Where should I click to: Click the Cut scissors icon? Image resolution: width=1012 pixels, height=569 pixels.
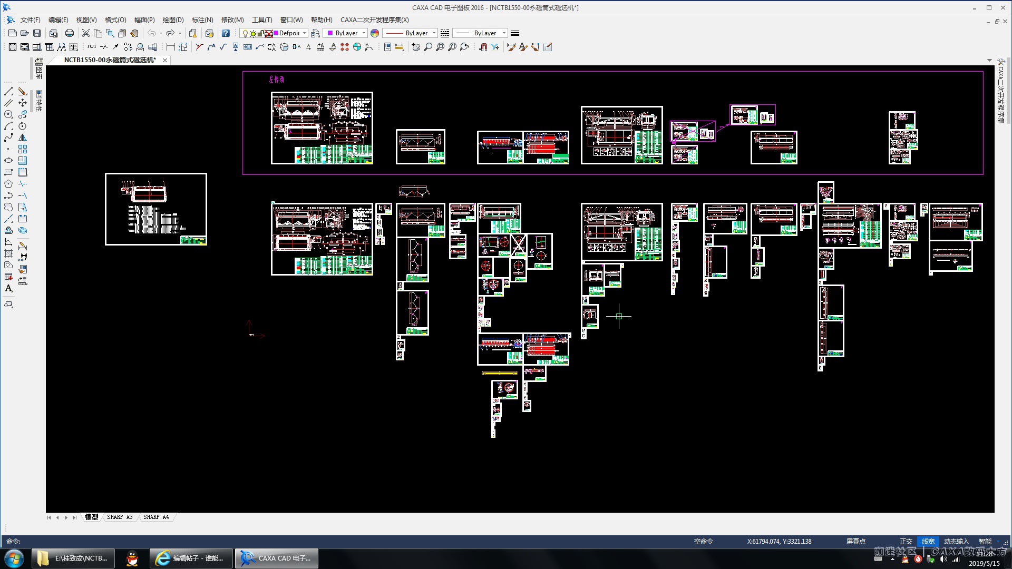point(85,33)
